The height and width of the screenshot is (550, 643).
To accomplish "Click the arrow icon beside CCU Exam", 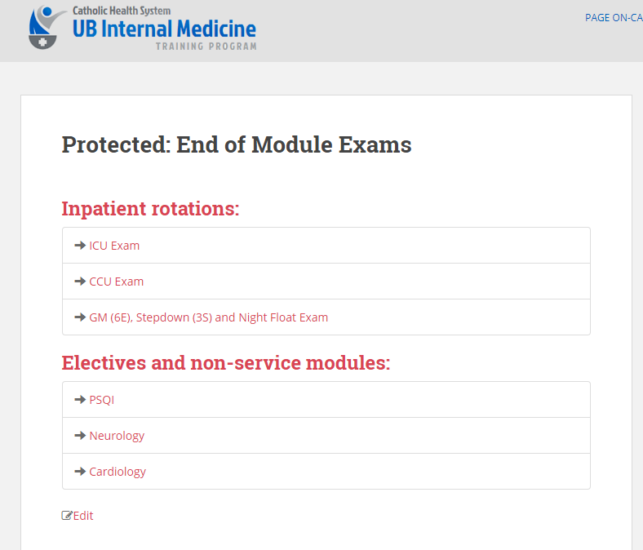I will point(80,282).
